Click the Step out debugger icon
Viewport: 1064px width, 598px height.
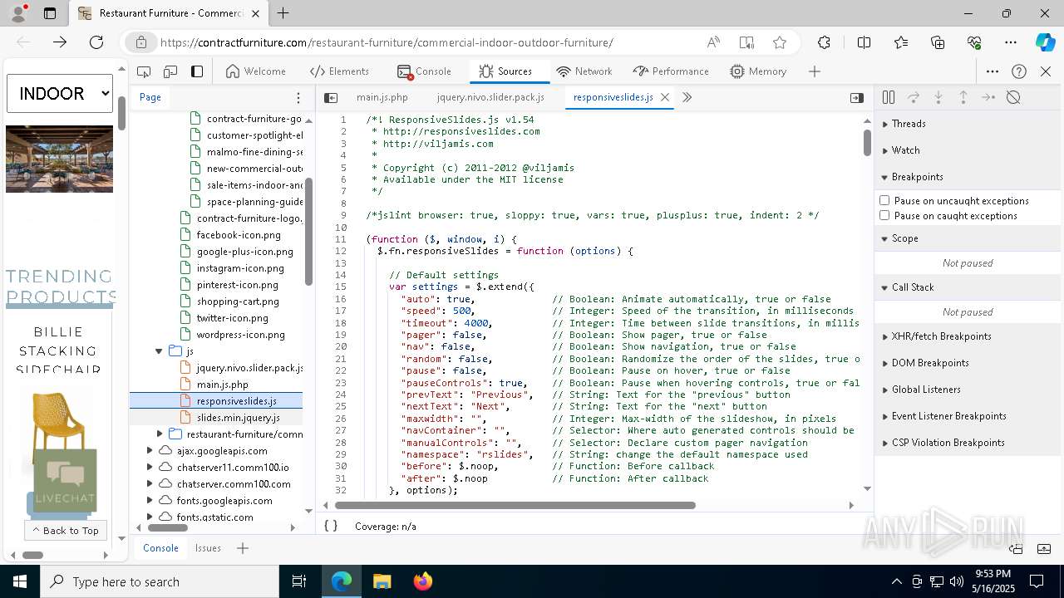(963, 97)
